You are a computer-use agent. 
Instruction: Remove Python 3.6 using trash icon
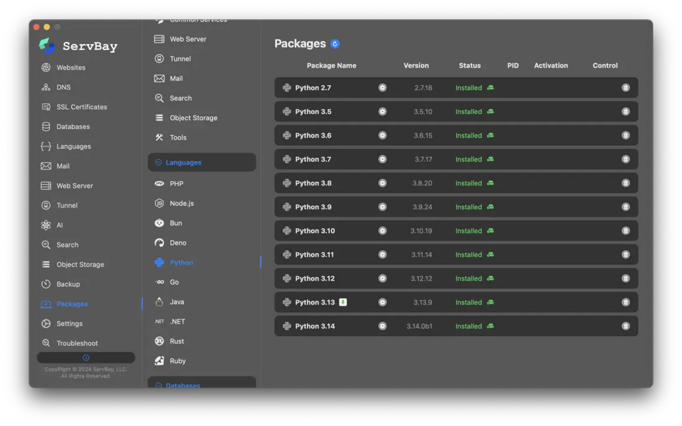[x=625, y=136]
